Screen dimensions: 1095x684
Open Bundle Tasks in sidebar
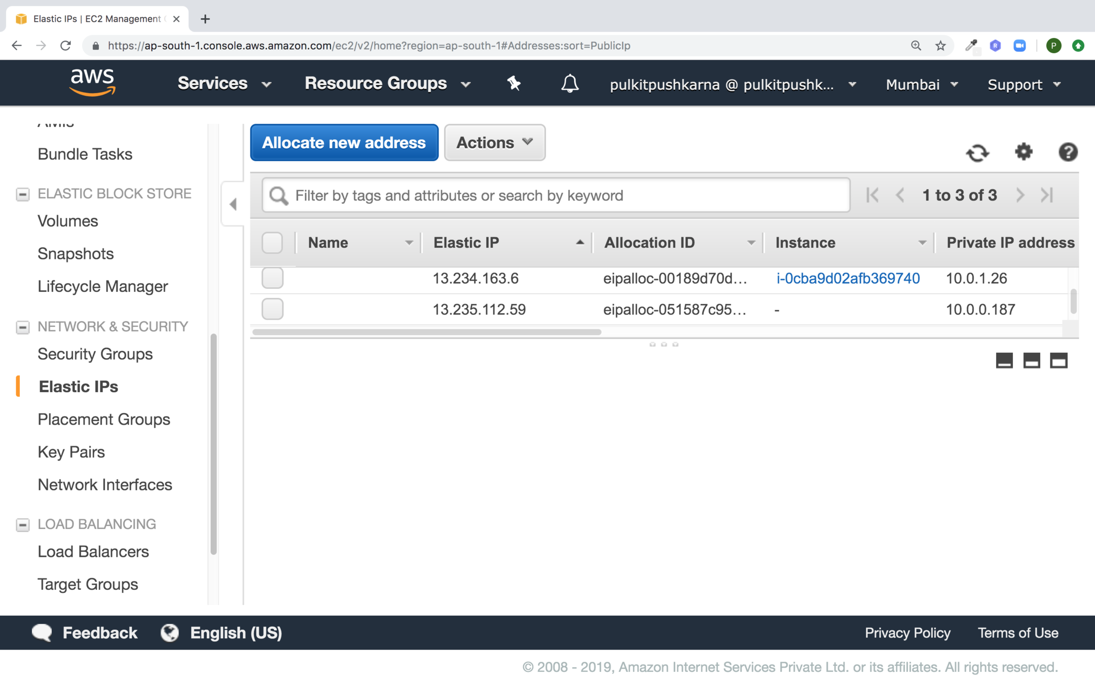click(x=85, y=154)
